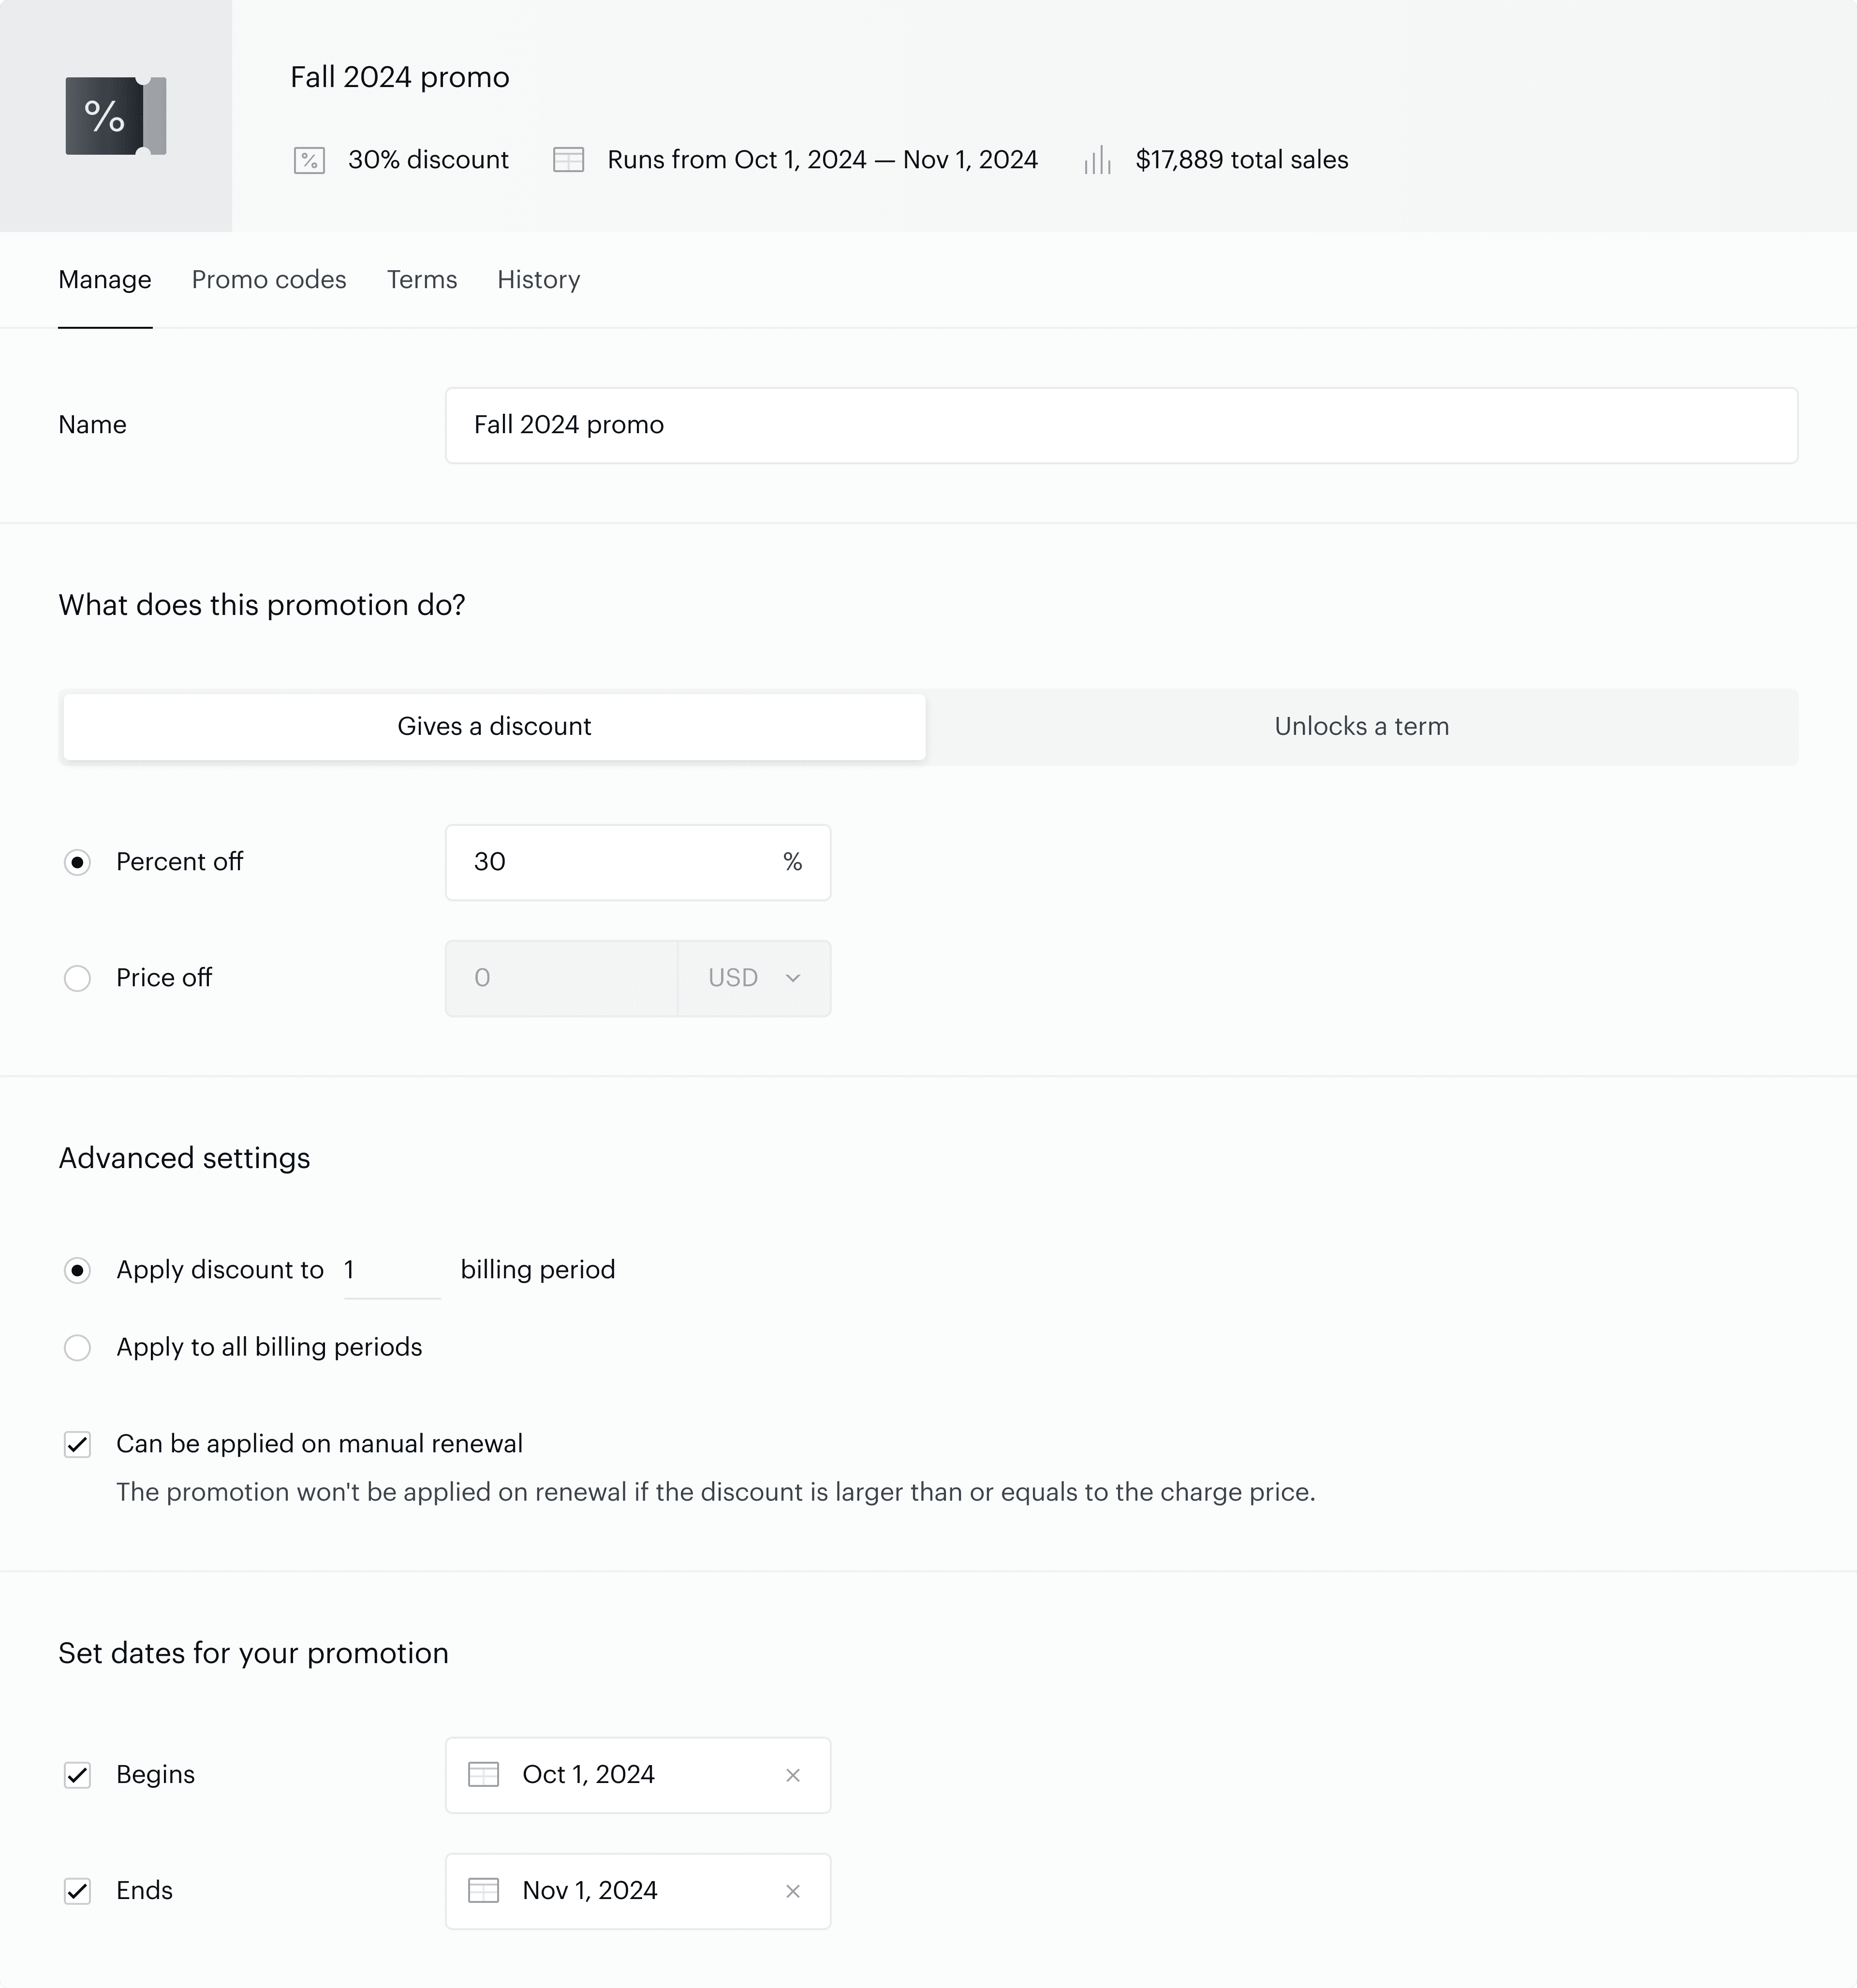Open calendar icon in Ends date field

[x=483, y=1891]
